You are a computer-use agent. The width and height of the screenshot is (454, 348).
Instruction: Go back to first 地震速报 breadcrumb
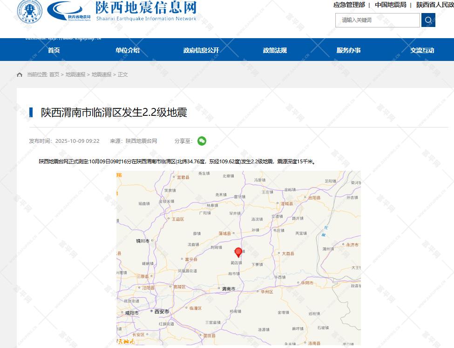(75, 75)
